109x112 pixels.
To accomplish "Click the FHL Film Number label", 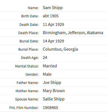I will 24,108.
